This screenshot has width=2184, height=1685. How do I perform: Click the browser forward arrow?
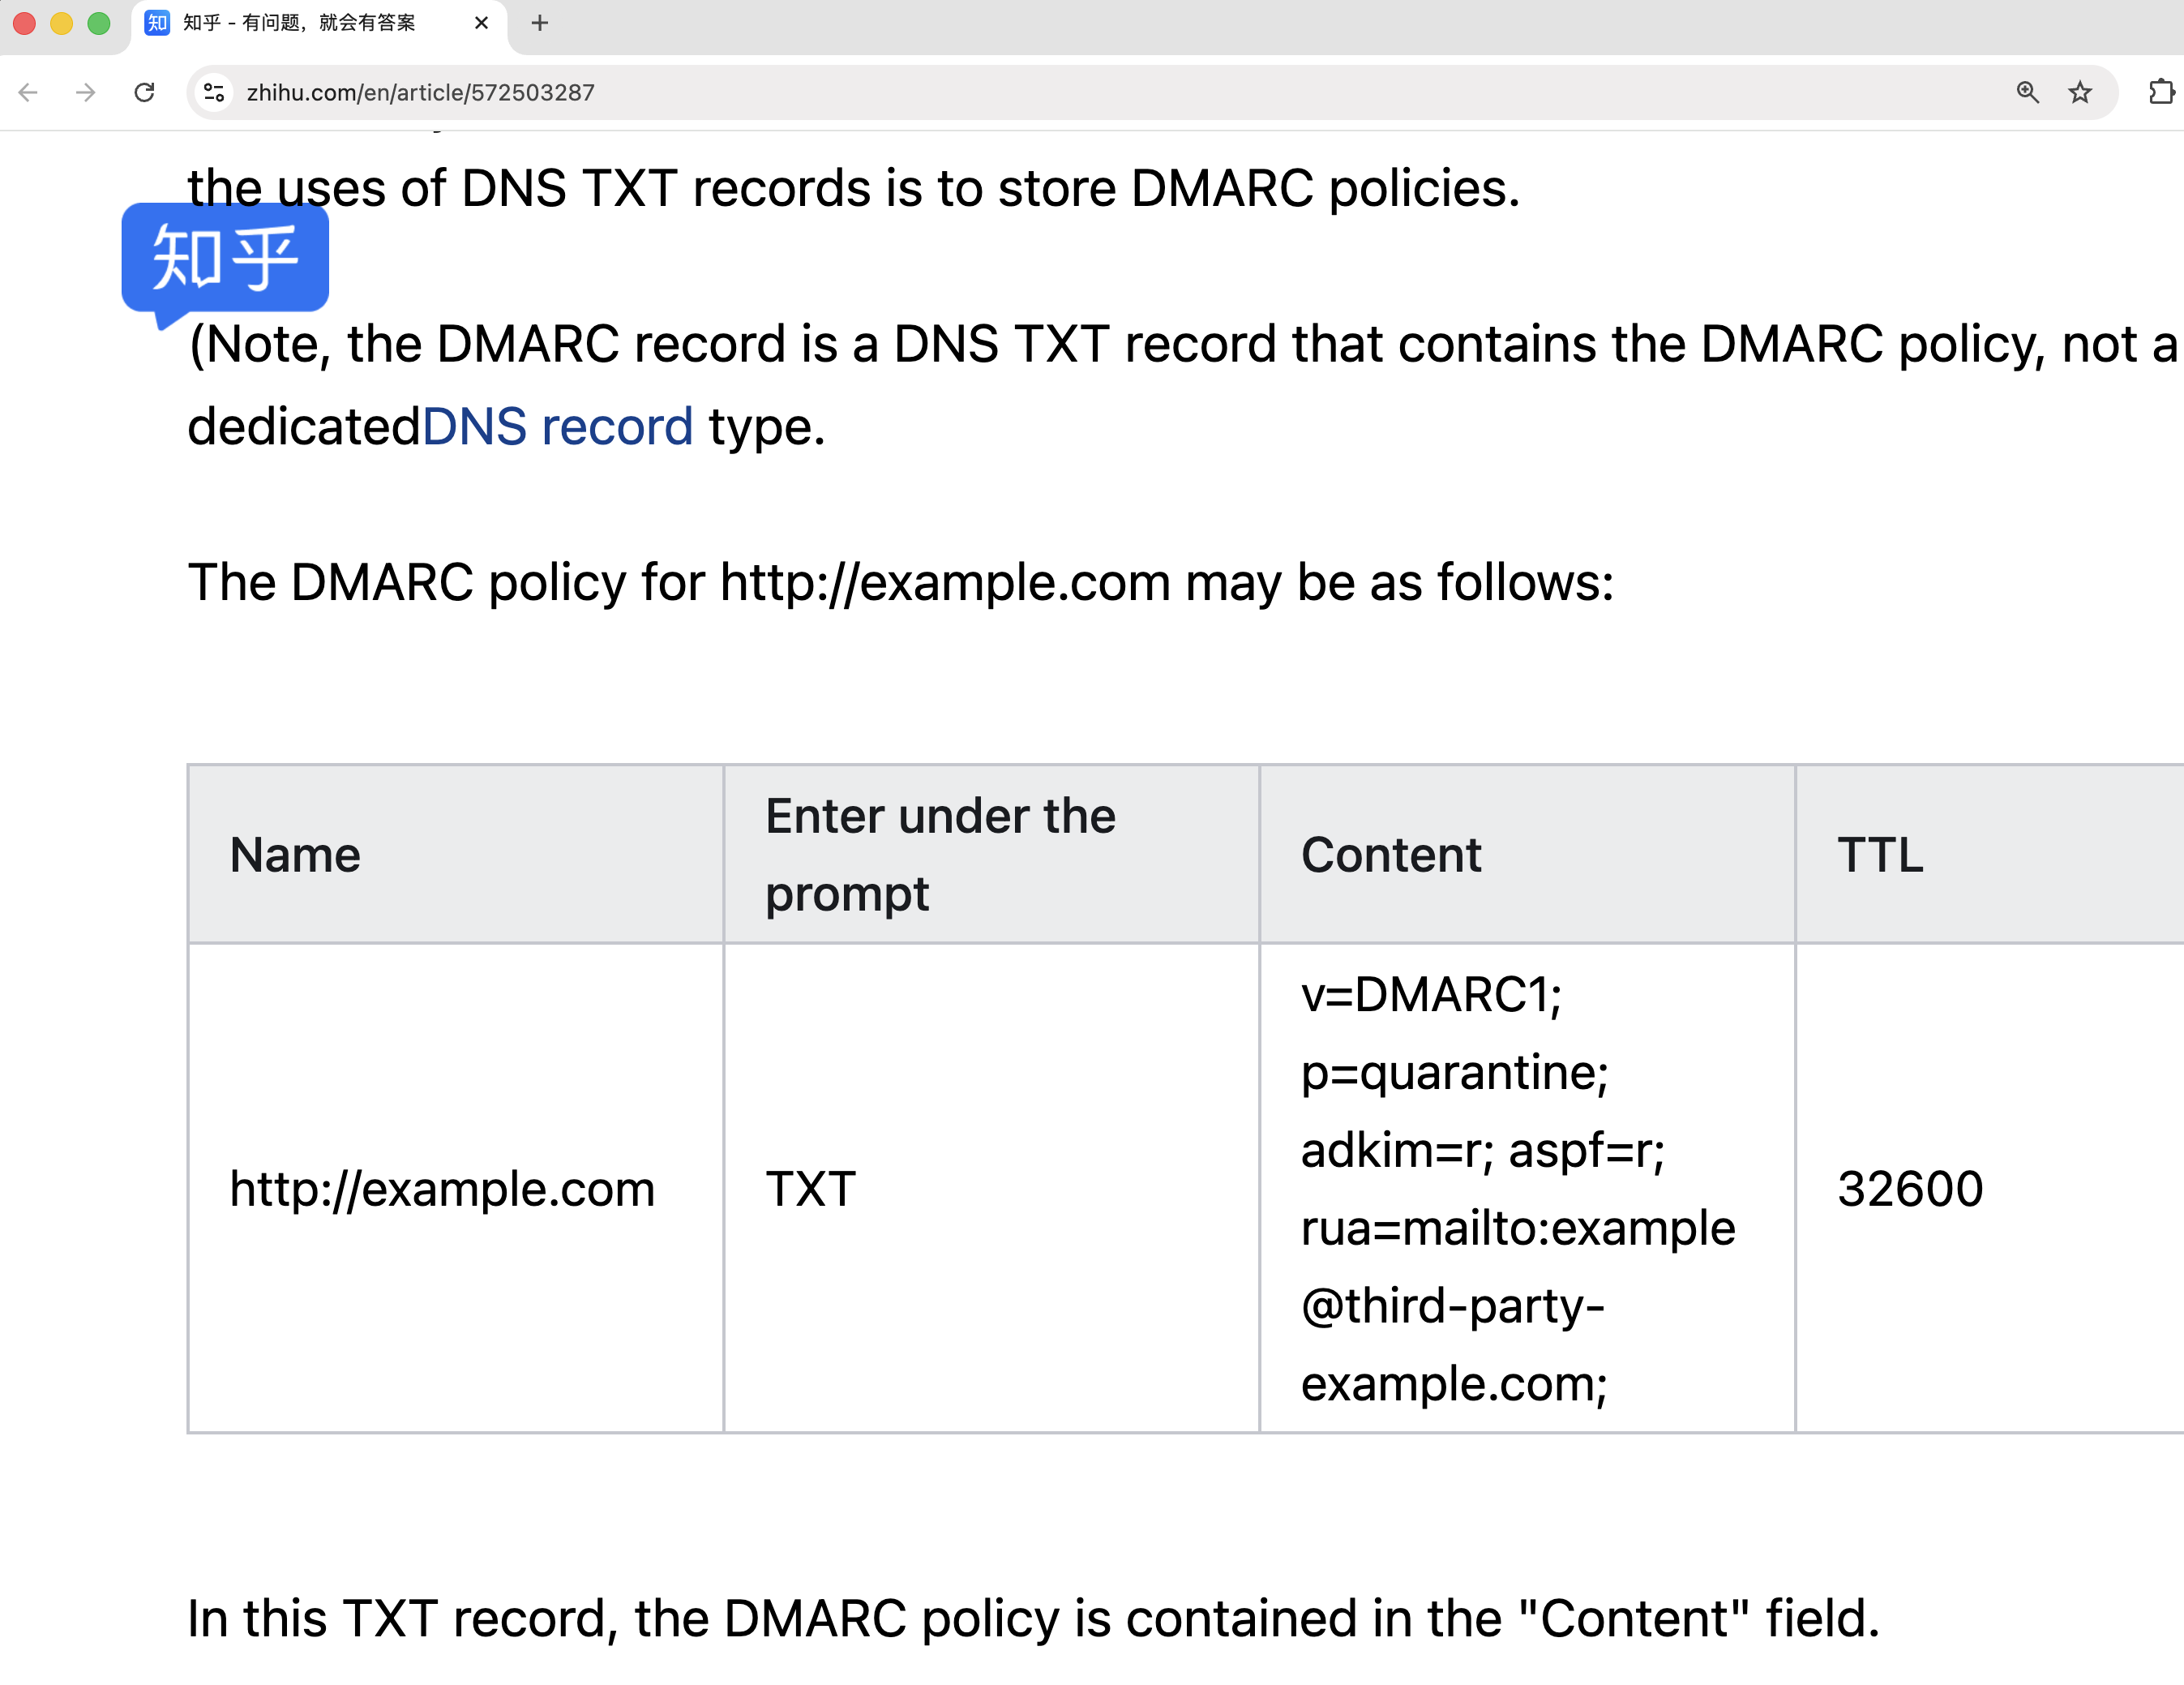point(86,93)
